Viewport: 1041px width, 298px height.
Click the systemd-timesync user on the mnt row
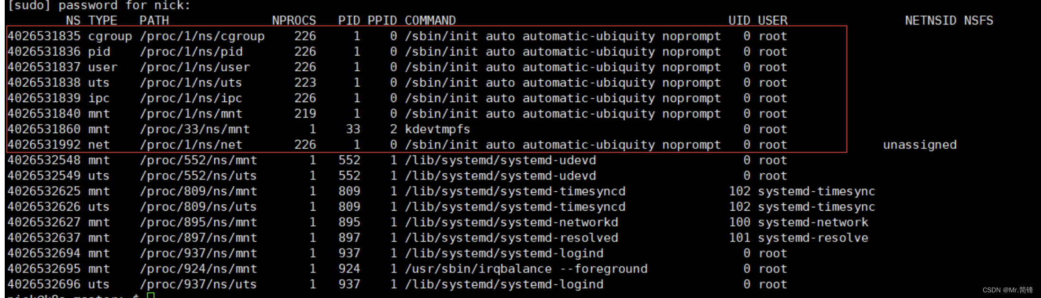tap(816, 191)
